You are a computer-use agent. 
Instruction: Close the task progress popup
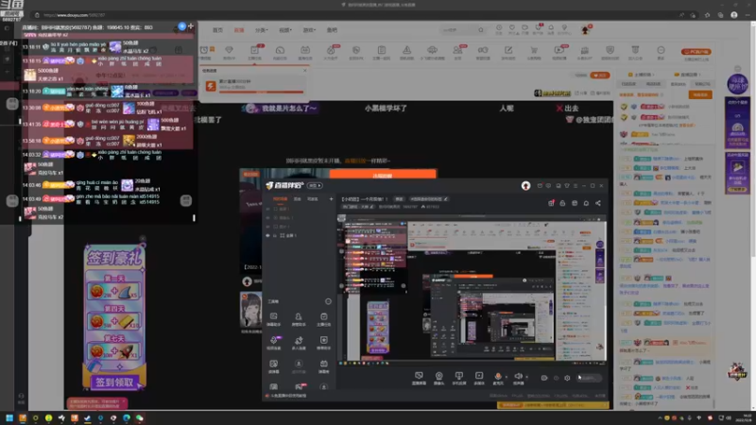(304, 70)
